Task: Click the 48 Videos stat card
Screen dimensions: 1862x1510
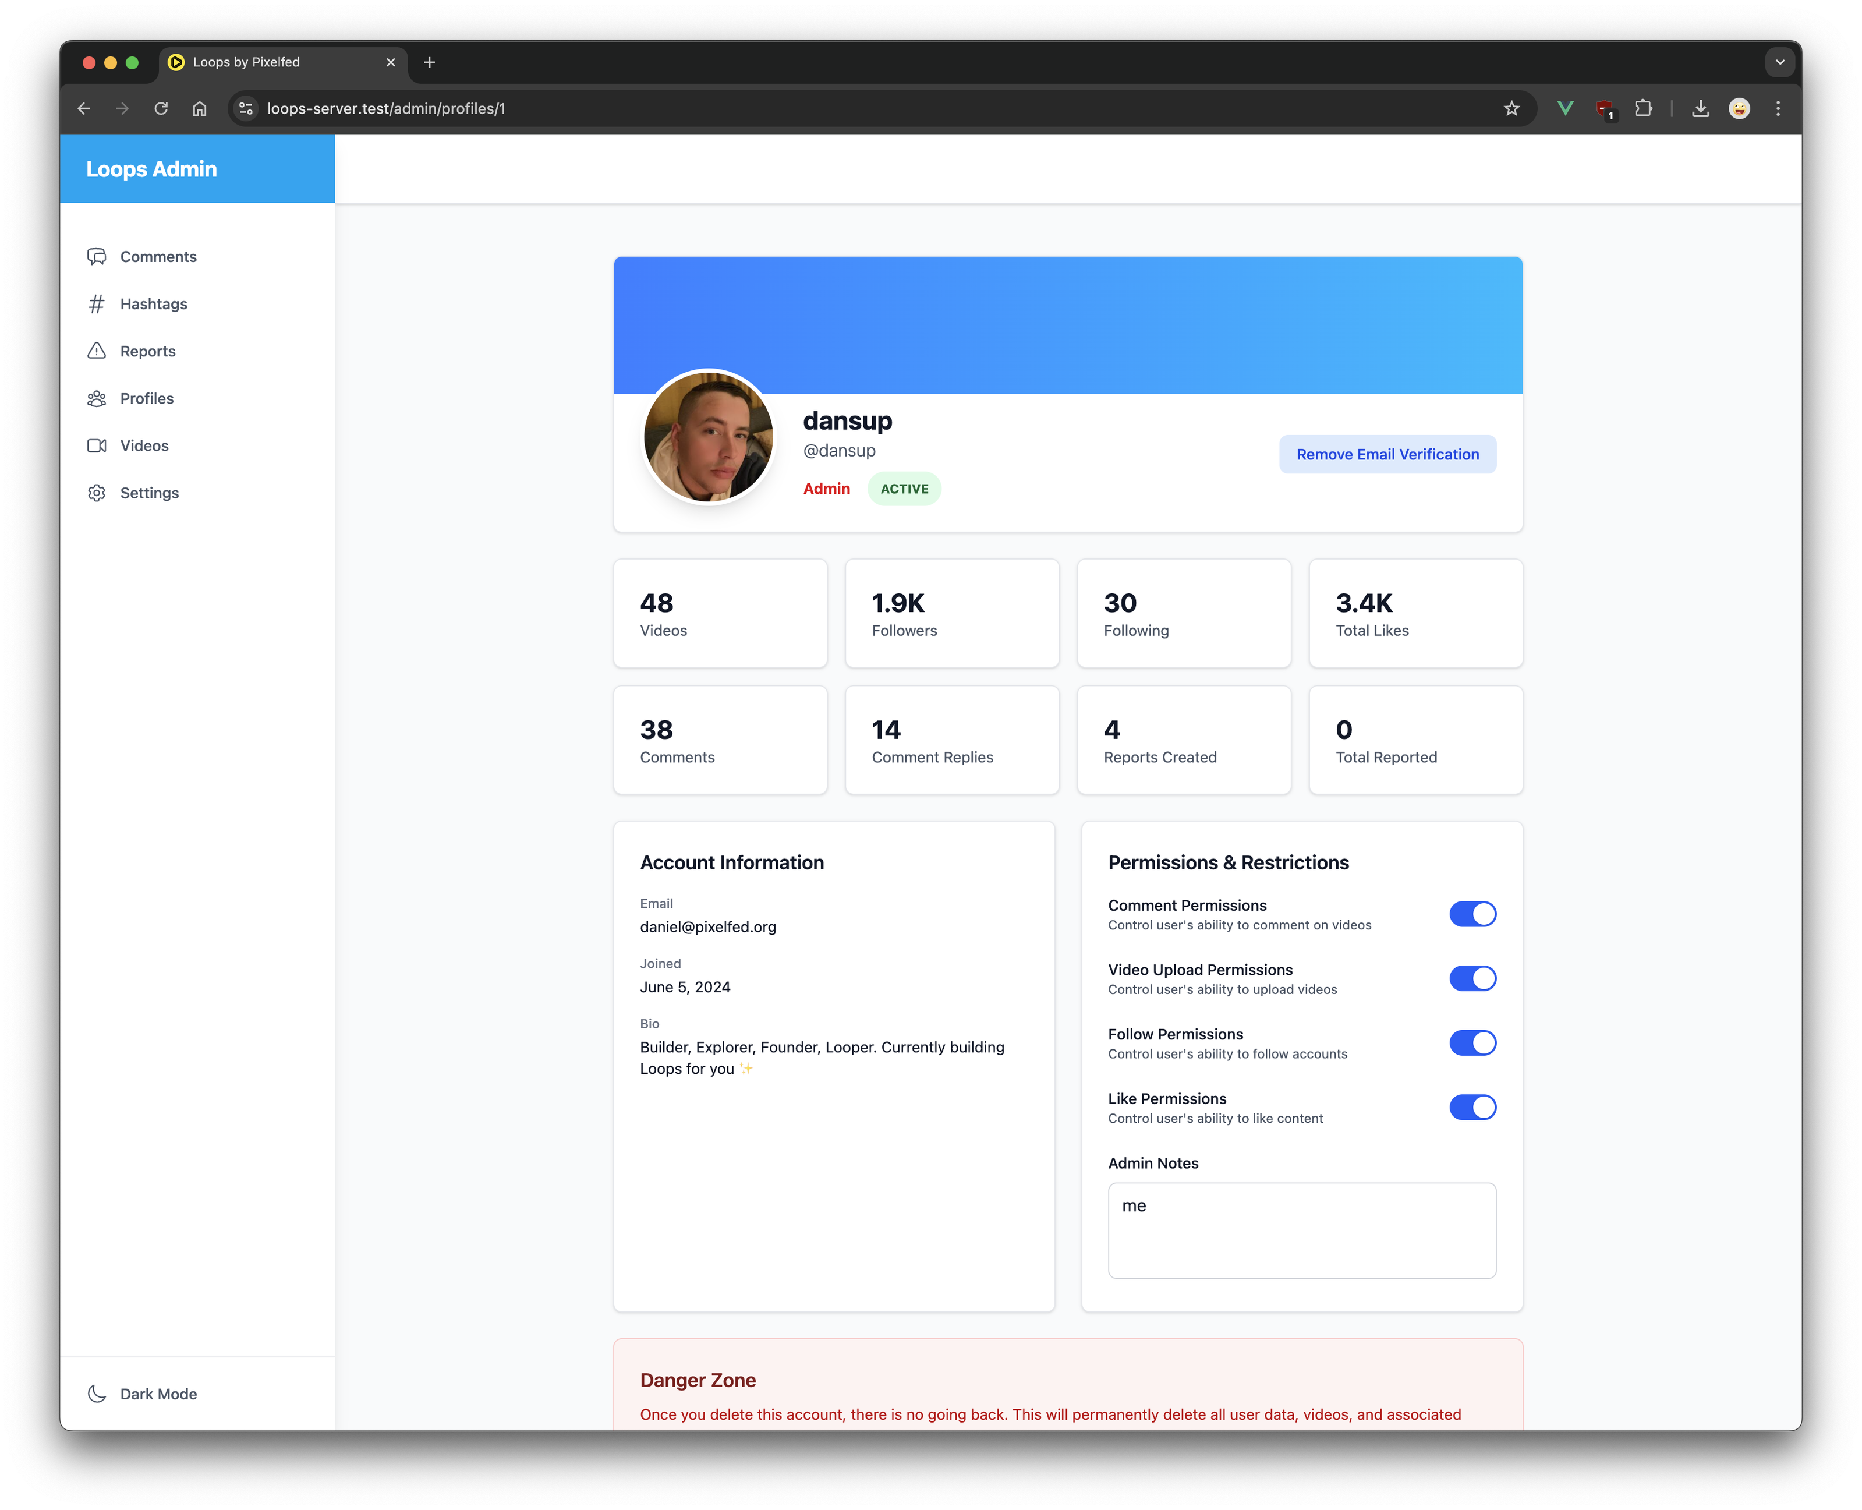Action: coord(720,613)
